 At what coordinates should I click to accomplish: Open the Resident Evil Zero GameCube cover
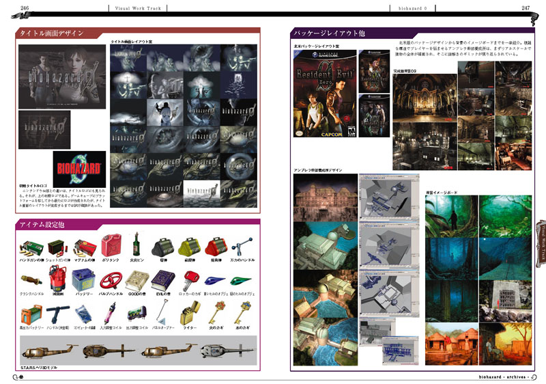(x=325, y=94)
